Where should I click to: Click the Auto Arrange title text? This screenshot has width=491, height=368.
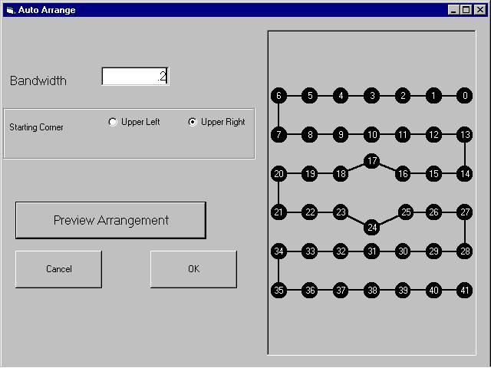(47, 10)
